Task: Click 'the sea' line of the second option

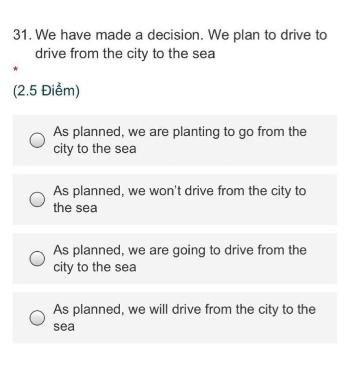Action: tap(75, 208)
